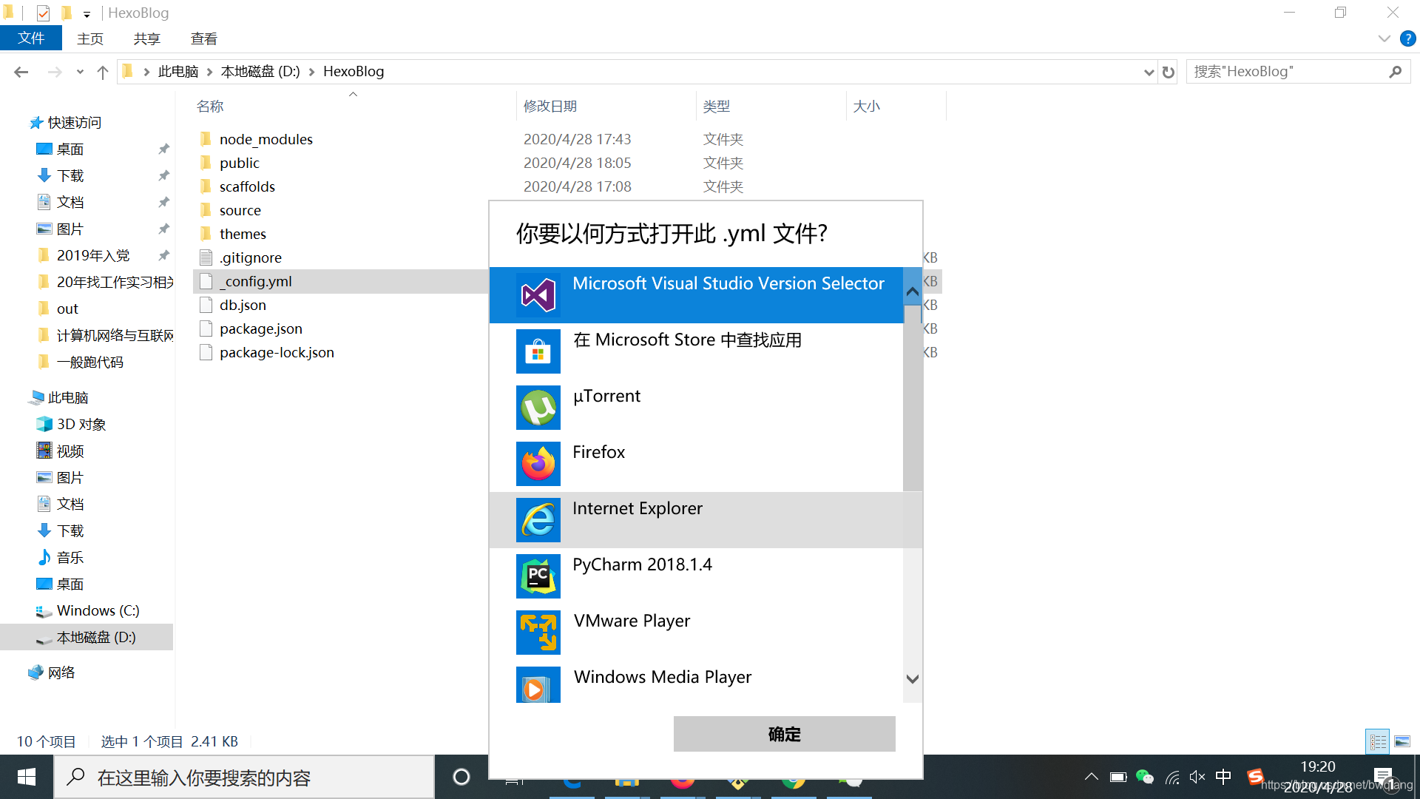
Task: Pick the VMware Player icon
Action: click(x=538, y=633)
